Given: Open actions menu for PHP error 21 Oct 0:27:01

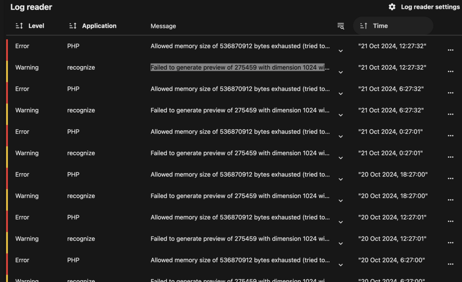Looking at the screenshot, I should pos(450,136).
